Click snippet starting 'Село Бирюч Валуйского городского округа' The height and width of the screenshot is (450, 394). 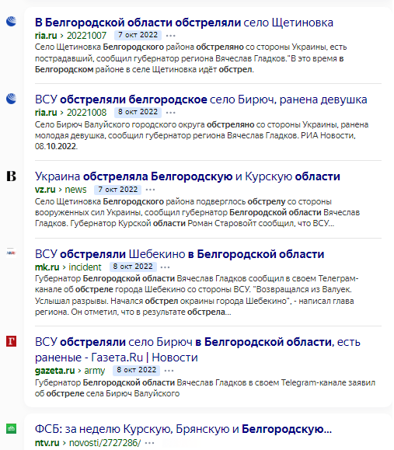(x=201, y=135)
